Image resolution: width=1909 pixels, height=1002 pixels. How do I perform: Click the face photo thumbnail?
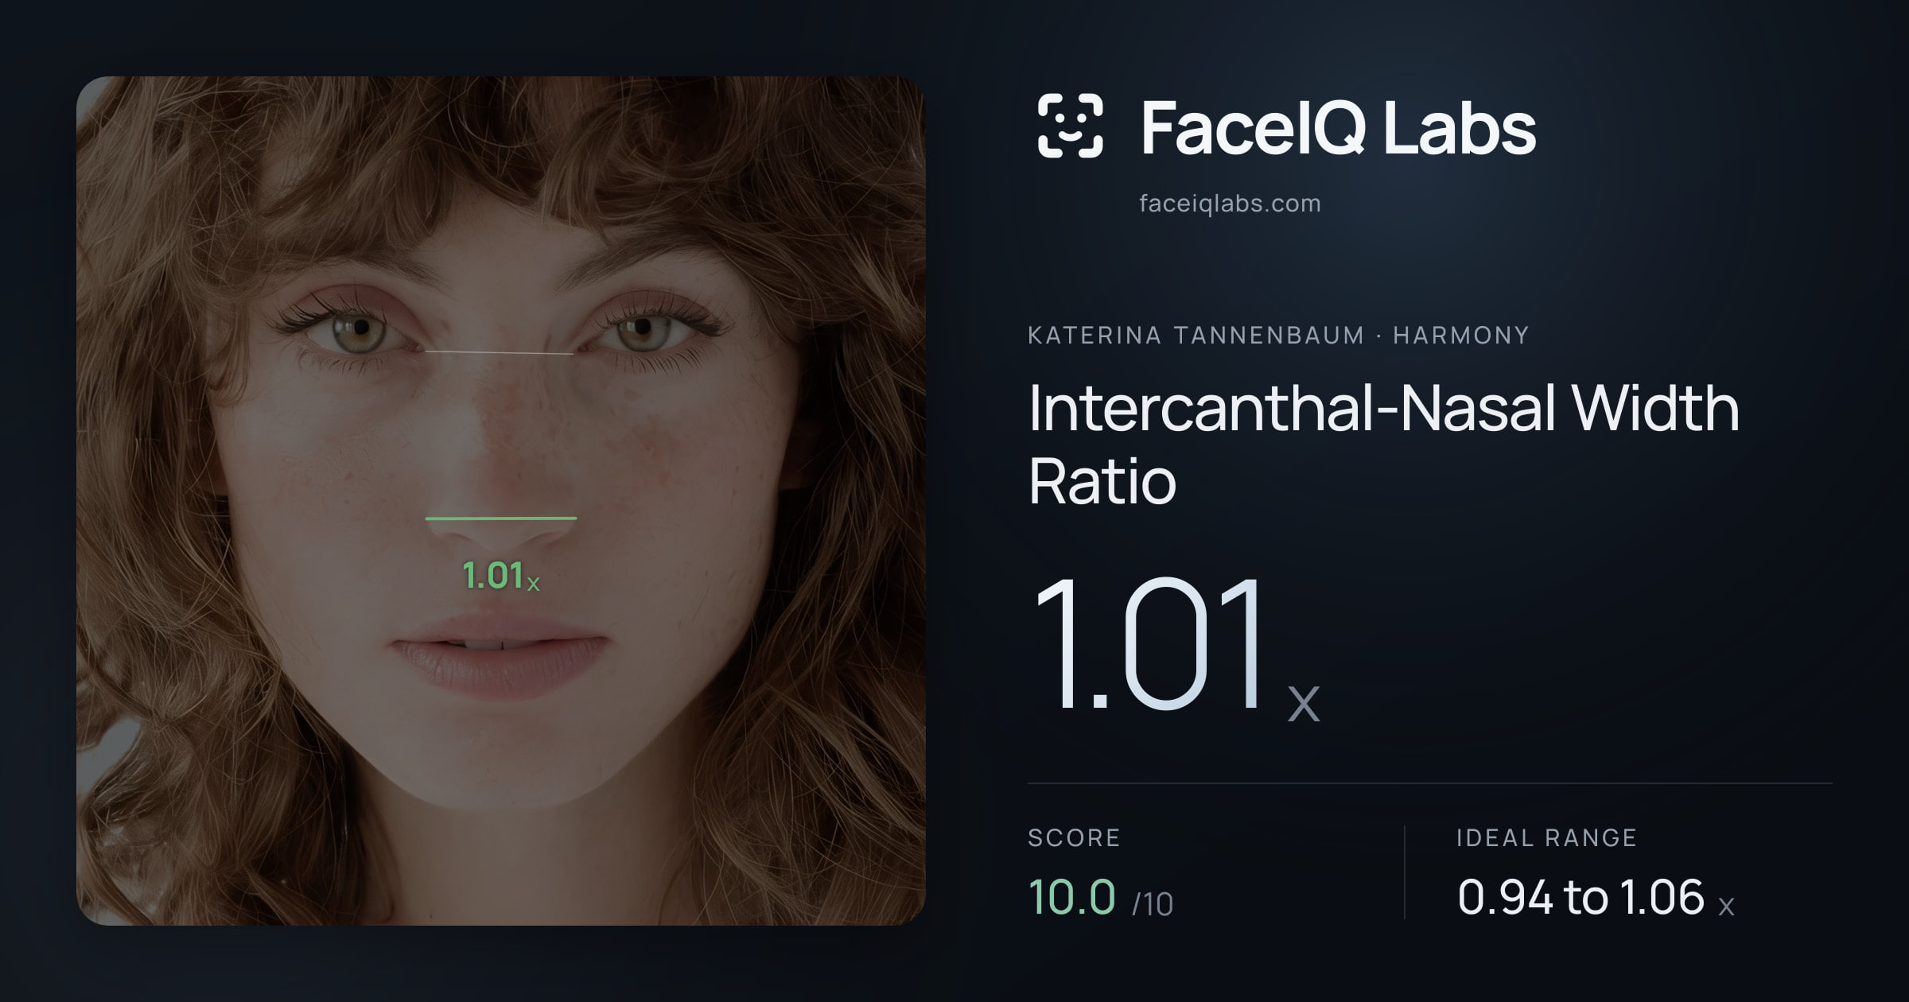click(x=501, y=500)
